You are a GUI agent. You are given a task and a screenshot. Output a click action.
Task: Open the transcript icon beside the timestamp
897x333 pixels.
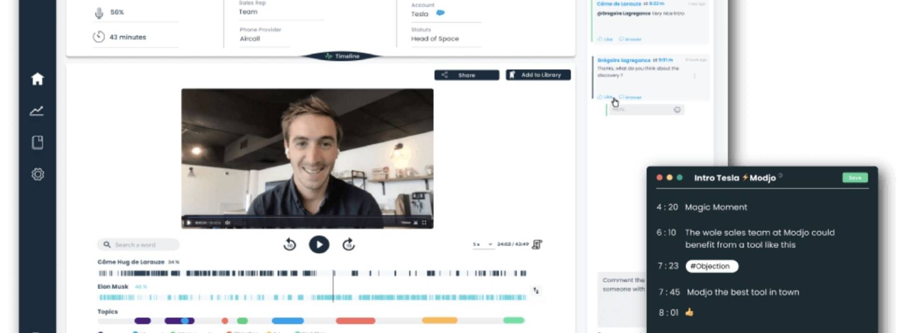pyautogui.click(x=537, y=244)
